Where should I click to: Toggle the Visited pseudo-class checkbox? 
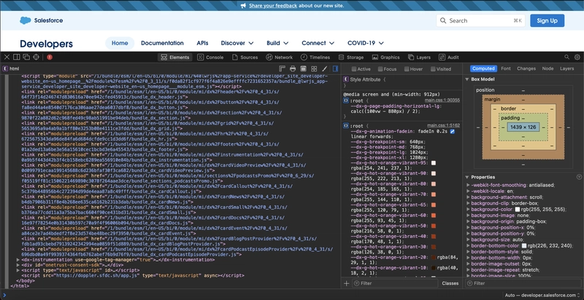click(x=431, y=68)
